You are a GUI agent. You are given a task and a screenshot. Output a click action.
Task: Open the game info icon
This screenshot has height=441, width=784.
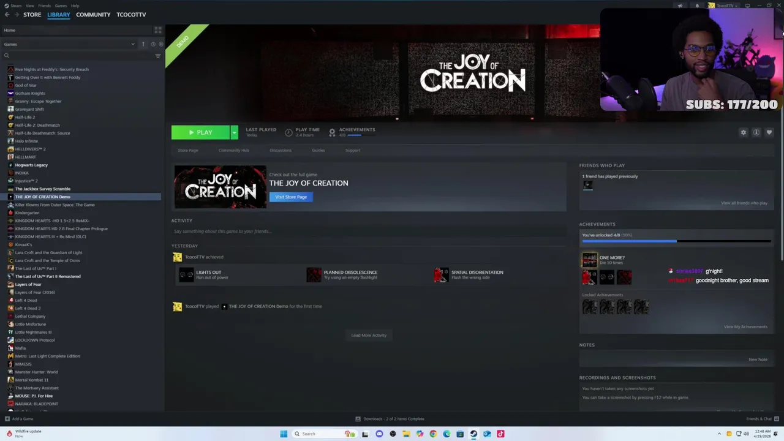pos(756,132)
